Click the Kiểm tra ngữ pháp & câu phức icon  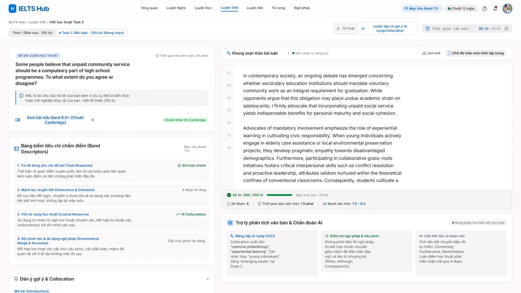pos(327,236)
